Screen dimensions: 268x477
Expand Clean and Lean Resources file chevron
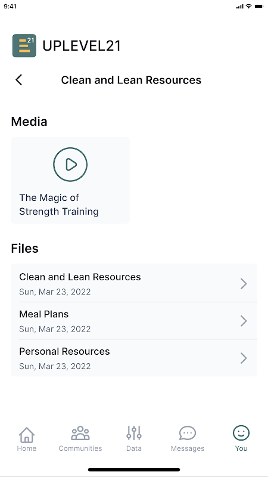pos(244,284)
